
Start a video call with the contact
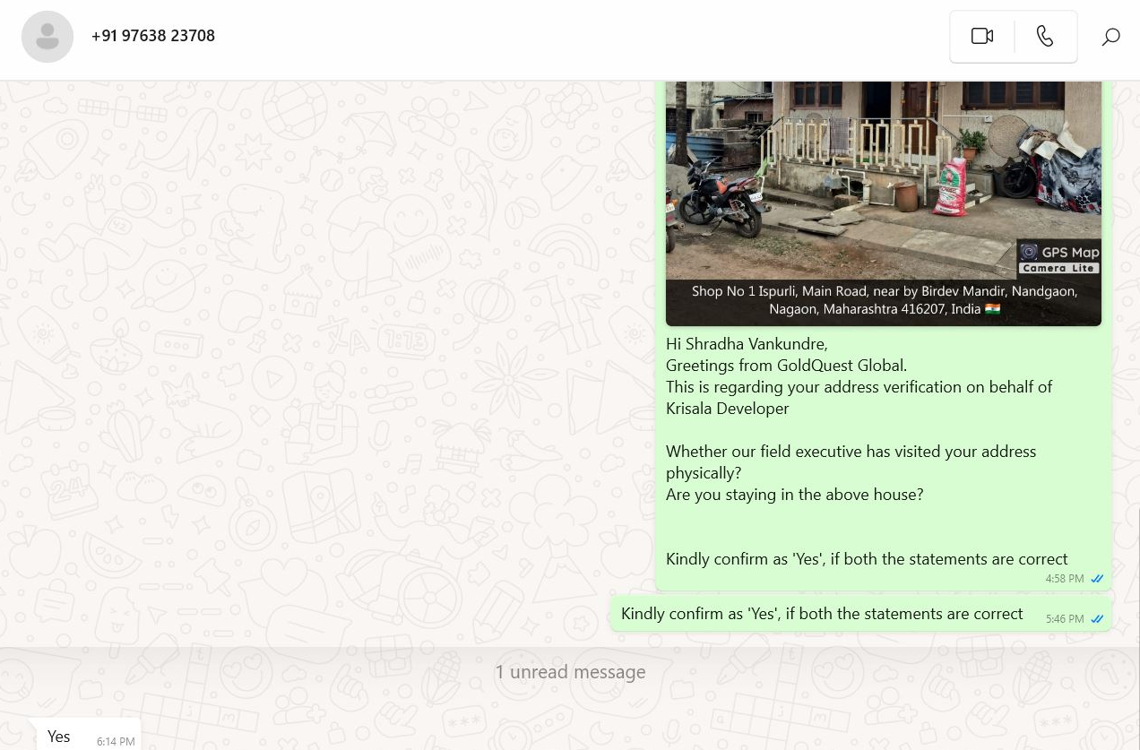tap(982, 36)
